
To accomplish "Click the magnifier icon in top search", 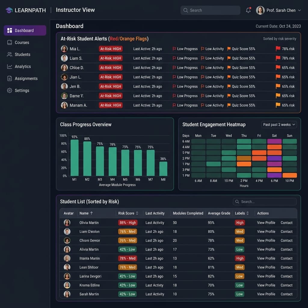I will (185, 10).
